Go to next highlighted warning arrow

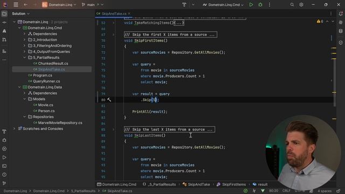click(333, 22)
